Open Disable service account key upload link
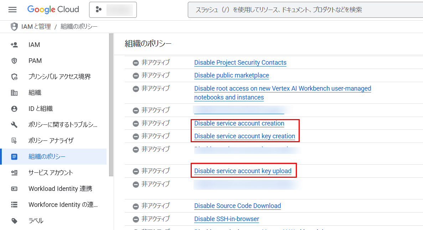Screen dimensions: 423x230 tap(243, 171)
